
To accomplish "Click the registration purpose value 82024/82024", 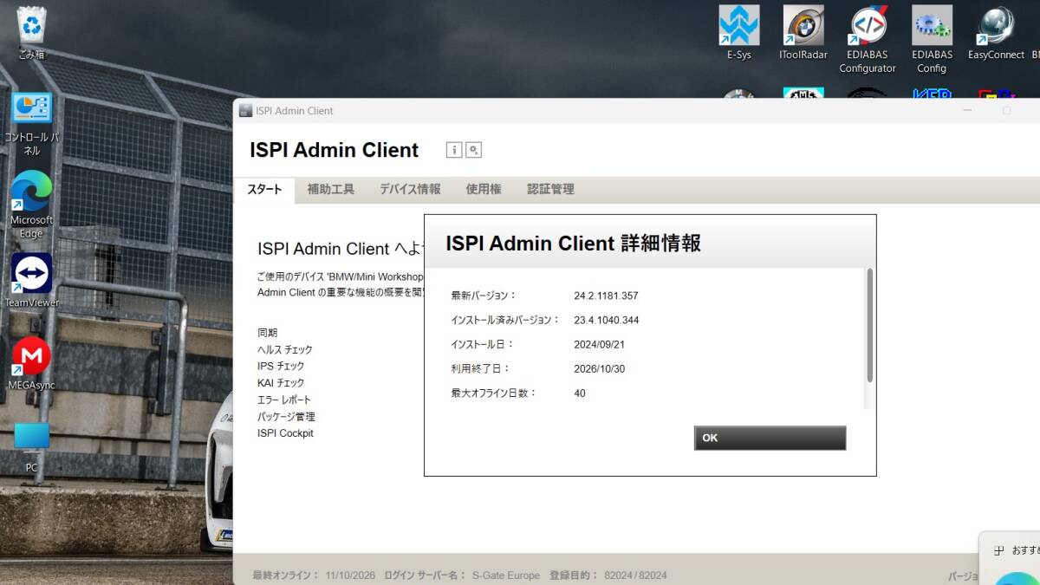I will click(635, 575).
